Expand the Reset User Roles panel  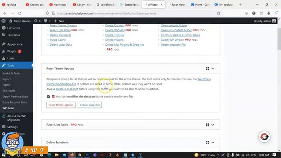pos(213,125)
